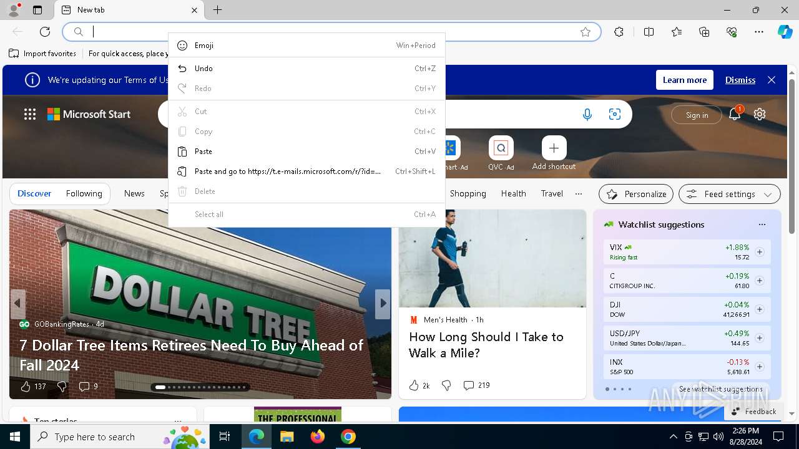Open comments on Dollar Tree article
Viewport: 799px width, 449px height.
88,387
